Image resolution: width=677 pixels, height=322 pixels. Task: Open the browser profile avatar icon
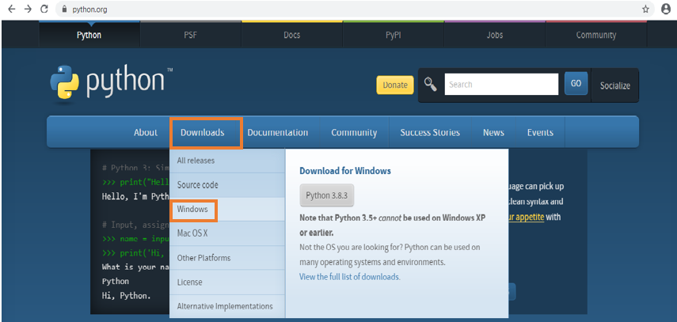pos(666,9)
